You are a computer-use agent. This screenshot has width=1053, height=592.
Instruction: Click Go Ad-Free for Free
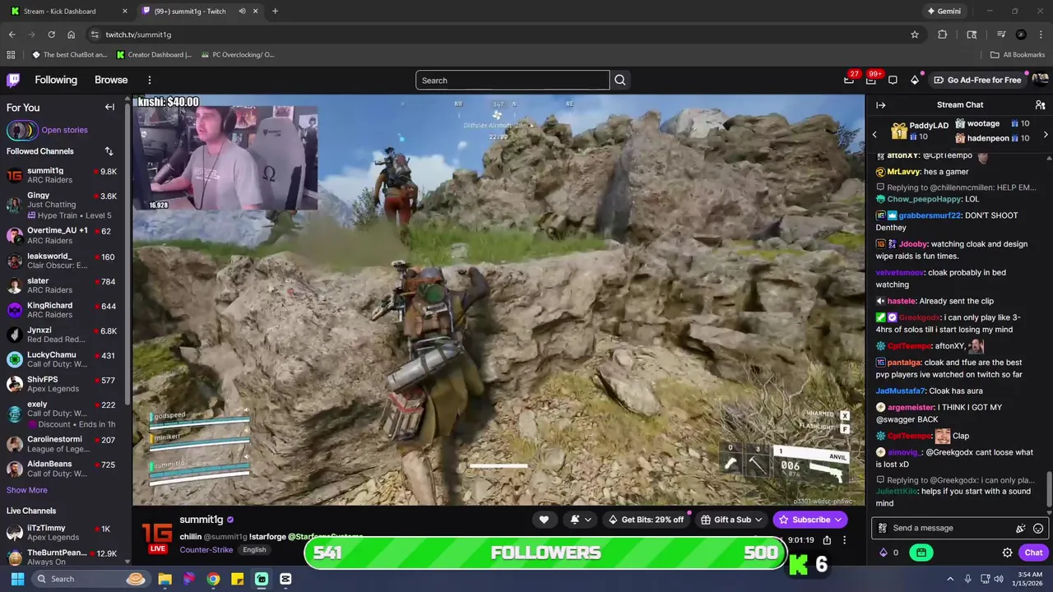[977, 80]
